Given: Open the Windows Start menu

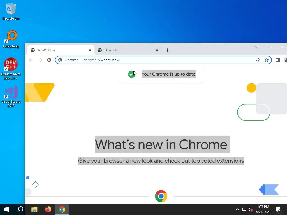Looking at the screenshot, I should pyautogui.click(x=7, y=209).
